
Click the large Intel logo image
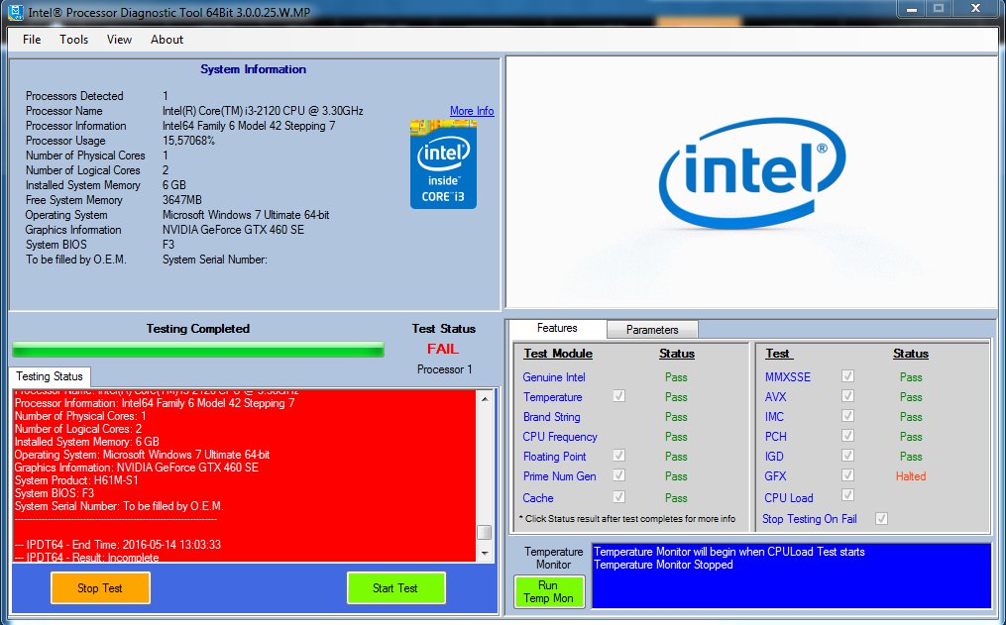coord(752,173)
